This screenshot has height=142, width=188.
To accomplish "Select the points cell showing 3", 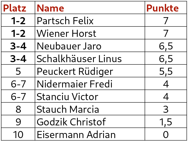I will tap(166, 109).
